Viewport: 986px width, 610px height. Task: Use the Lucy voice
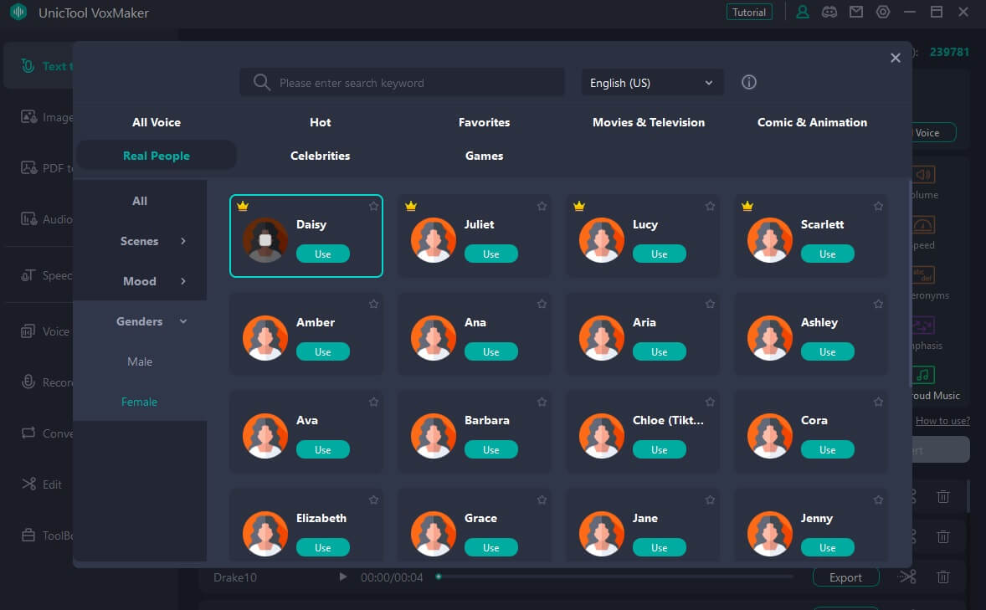[x=659, y=254]
